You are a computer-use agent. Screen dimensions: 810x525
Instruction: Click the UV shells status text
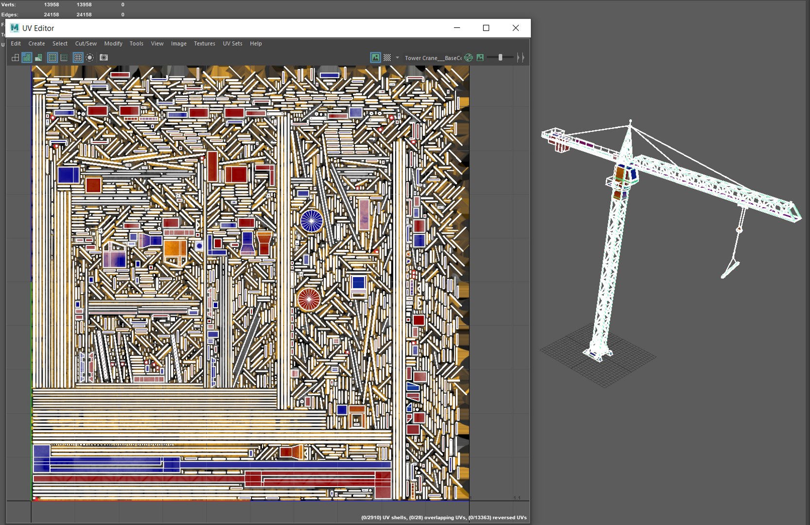click(x=444, y=517)
